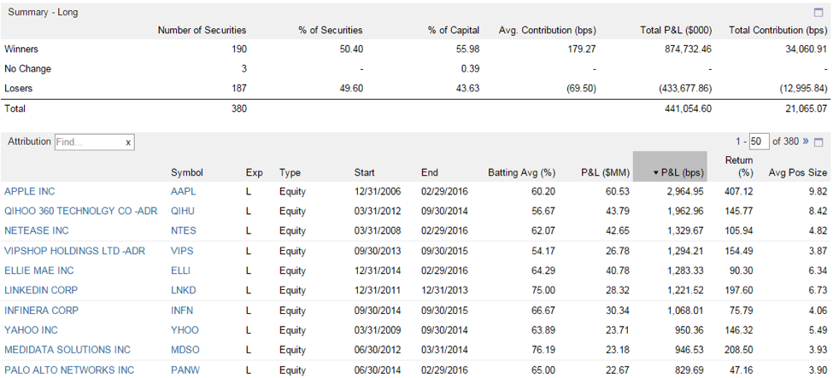This screenshot has height=378, width=833.
Task: Sort by Batting Avg (%) column
Action: (x=521, y=172)
